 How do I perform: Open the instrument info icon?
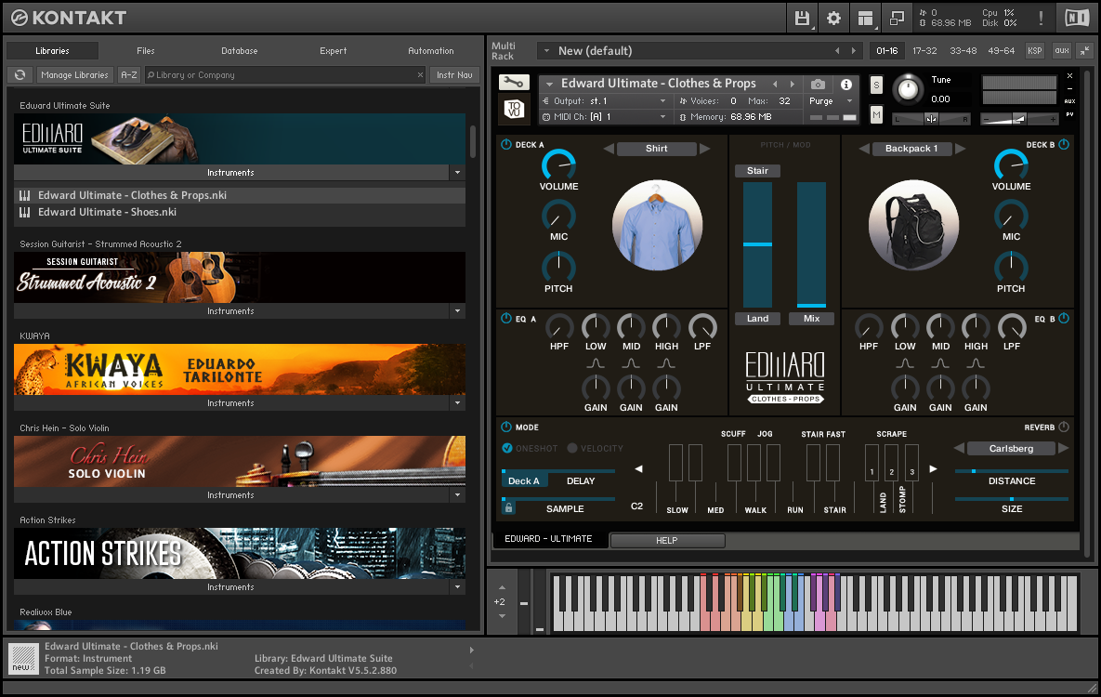tap(846, 85)
